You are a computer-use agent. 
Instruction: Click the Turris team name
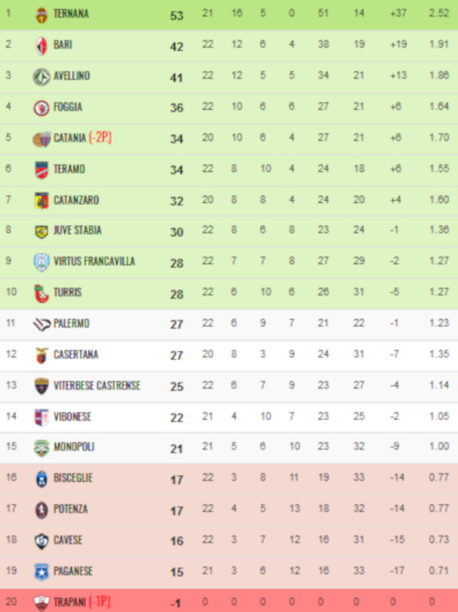coord(67,293)
